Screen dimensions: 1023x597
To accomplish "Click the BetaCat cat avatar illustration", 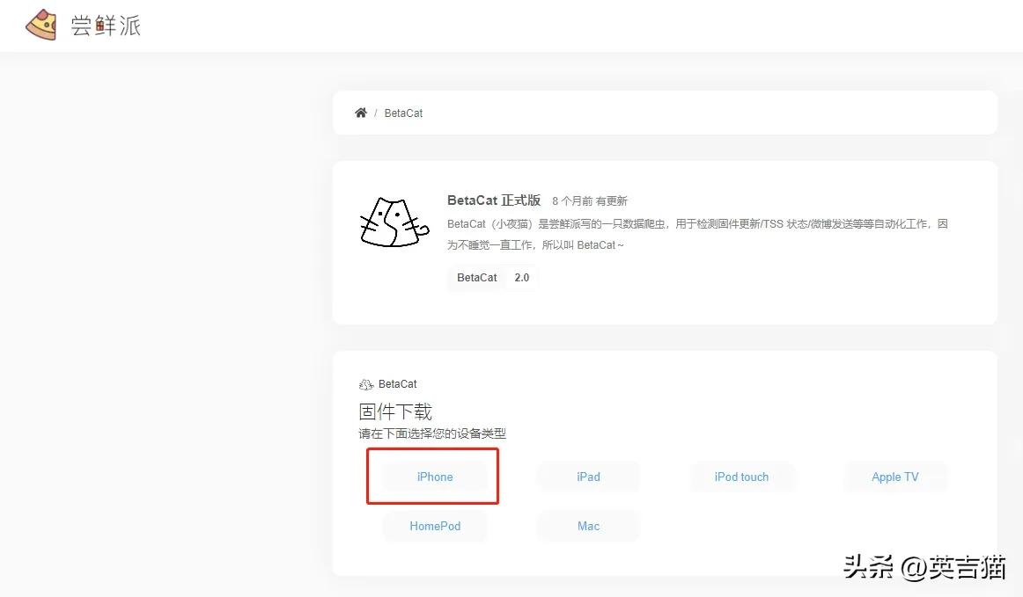I will coord(393,222).
